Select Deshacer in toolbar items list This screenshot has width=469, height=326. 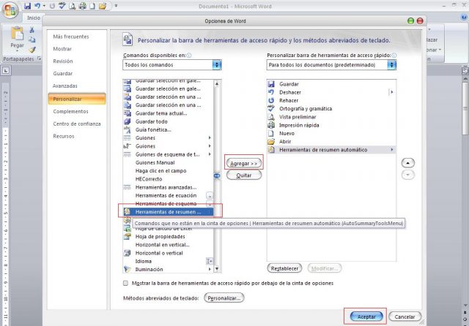click(x=331, y=92)
